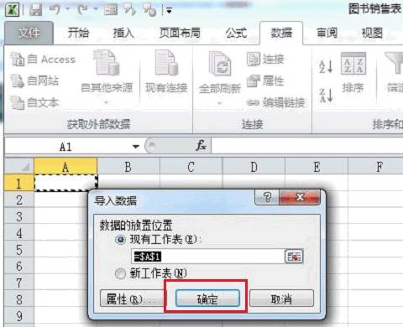This screenshot has width=403, height=327.
Task: Select row 5 header
Action: tap(19, 249)
